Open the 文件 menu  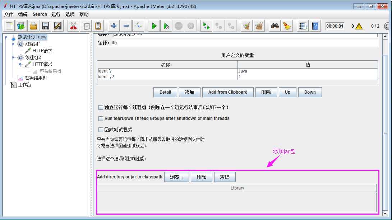9,14
